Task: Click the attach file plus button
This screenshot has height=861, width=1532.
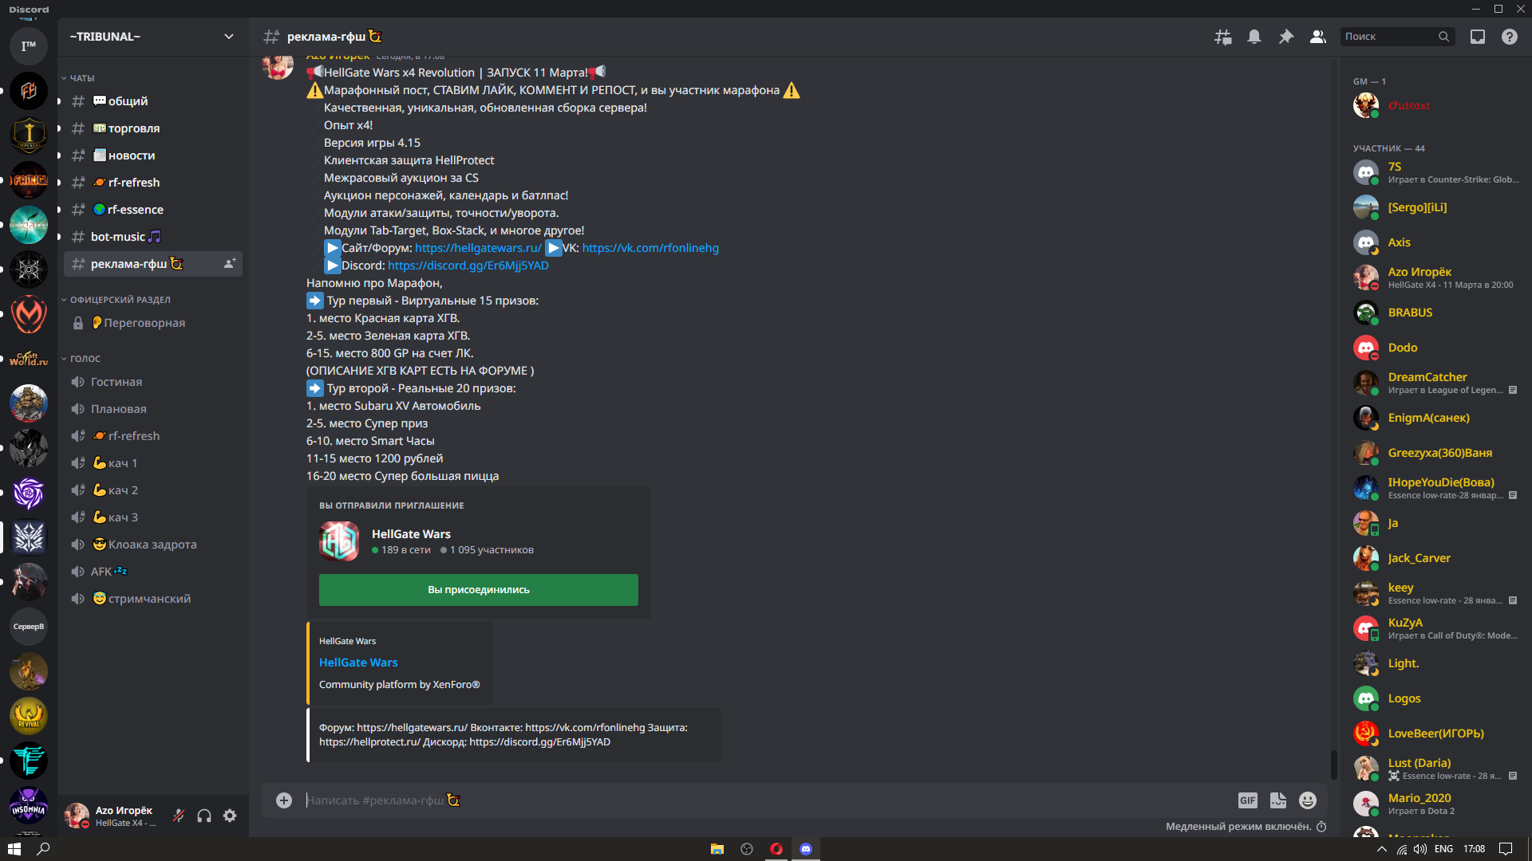Action: pos(284,800)
